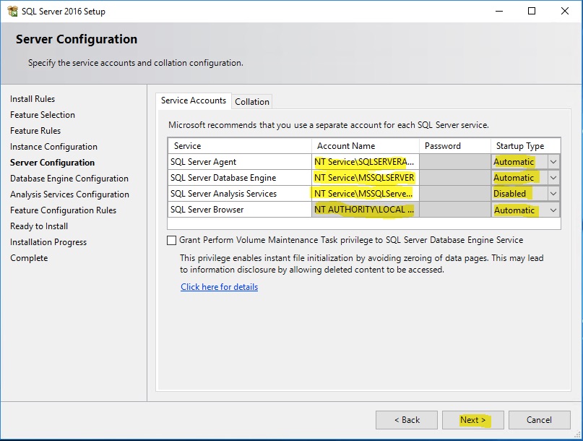This screenshot has width=583, height=441.
Task: Click the Startup Type column header
Action: click(519, 146)
